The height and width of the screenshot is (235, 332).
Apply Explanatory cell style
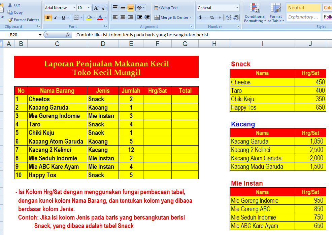coord(303,17)
